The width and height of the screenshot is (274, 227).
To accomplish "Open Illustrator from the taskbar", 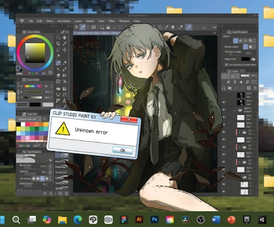I will 139,220.
